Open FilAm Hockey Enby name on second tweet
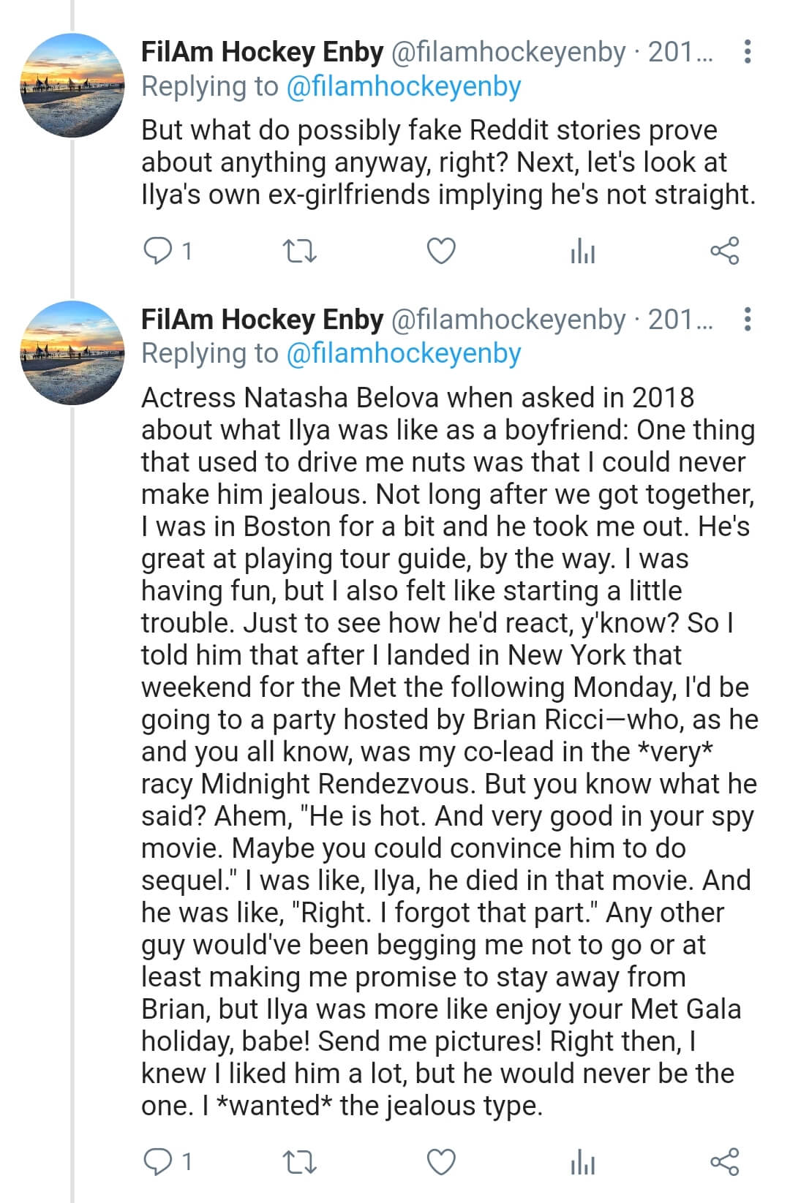790x1203 pixels. click(262, 320)
